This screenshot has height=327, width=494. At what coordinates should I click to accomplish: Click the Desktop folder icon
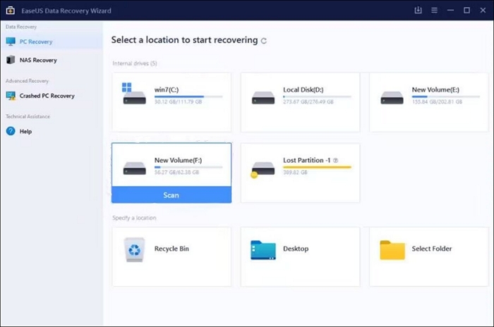263,250
